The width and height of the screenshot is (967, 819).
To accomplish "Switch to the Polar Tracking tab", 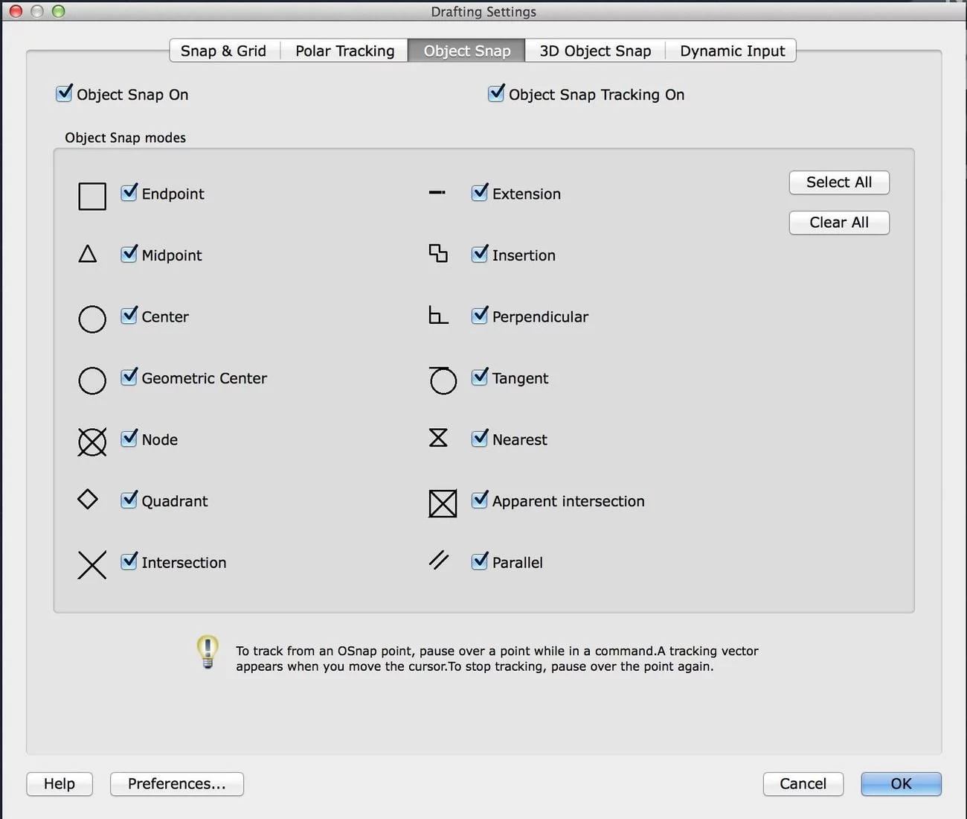I will pyautogui.click(x=344, y=51).
